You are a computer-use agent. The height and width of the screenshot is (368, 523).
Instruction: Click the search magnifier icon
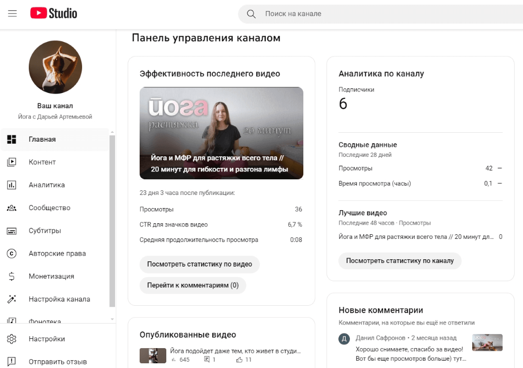[x=251, y=14]
